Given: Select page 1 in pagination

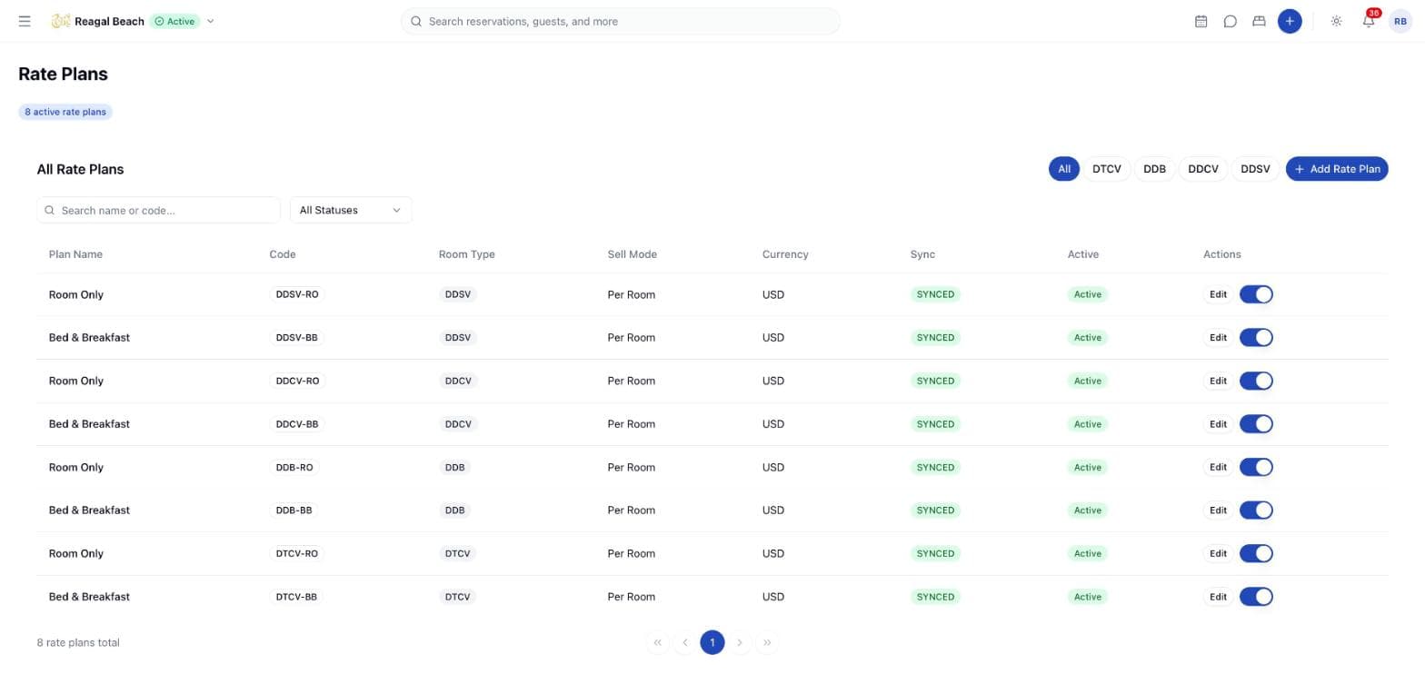Looking at the screenshot, I should pos(712,642).
